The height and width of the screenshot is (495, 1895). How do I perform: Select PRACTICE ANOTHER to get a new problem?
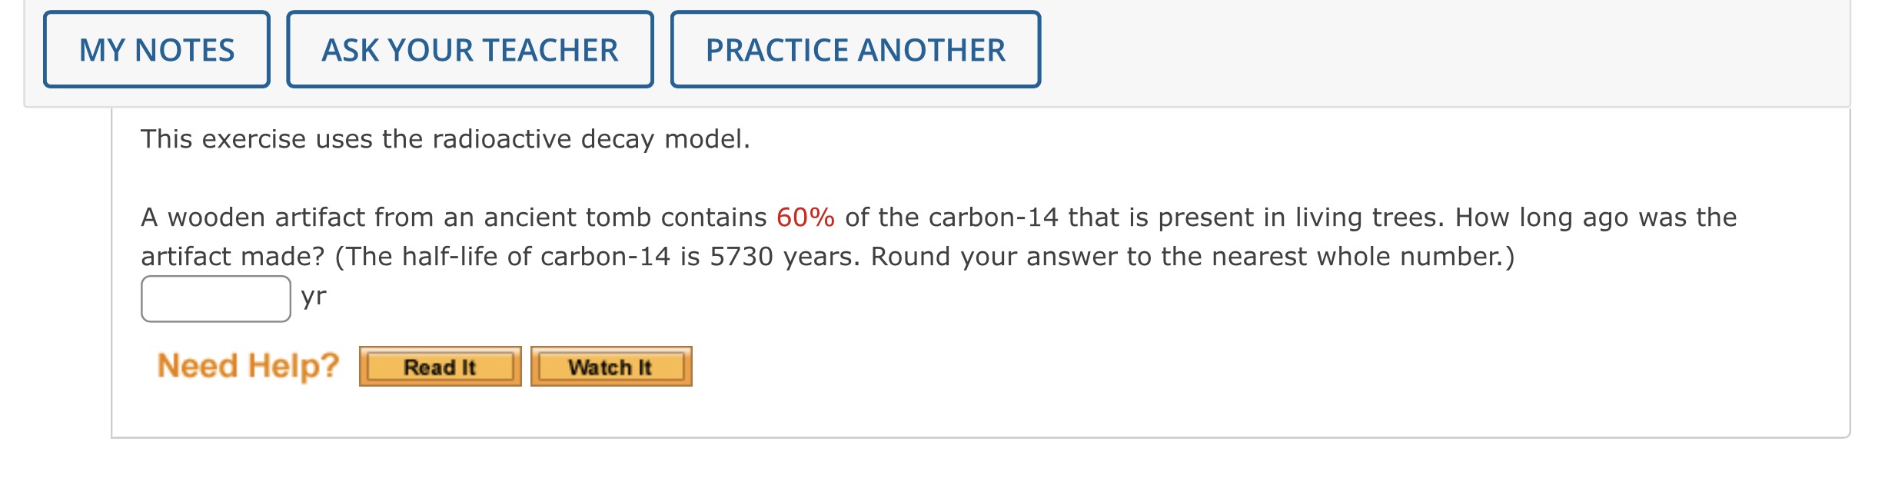856,49
